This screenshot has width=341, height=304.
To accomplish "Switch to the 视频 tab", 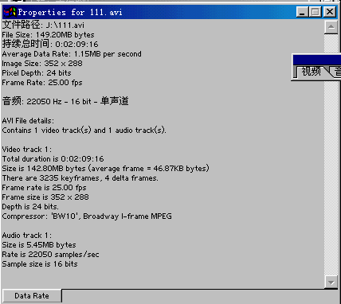I will click(311, 72).
